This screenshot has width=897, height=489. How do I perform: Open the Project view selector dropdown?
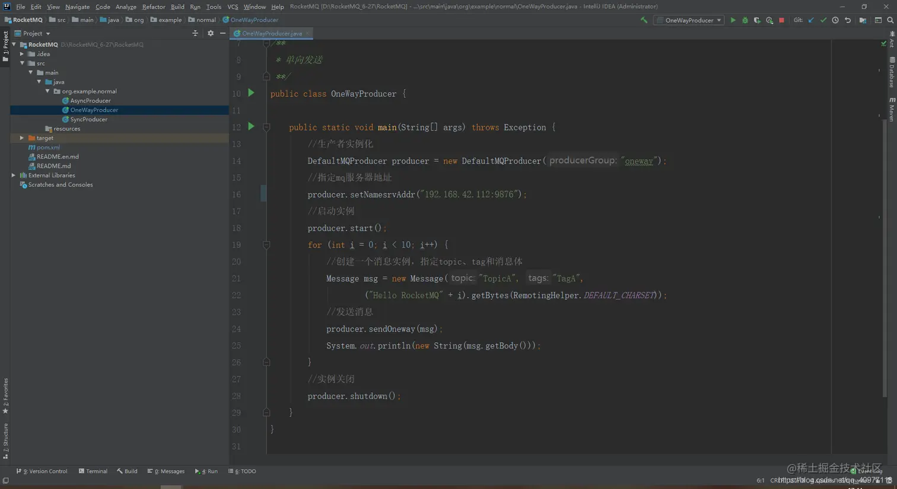(x=33, y=33)
